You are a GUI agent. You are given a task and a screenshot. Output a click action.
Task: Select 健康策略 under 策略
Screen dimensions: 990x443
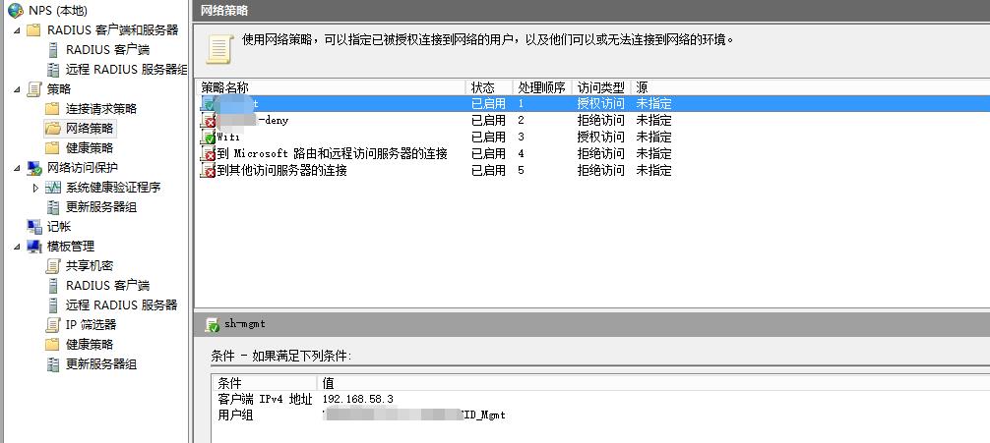[89, 148]
